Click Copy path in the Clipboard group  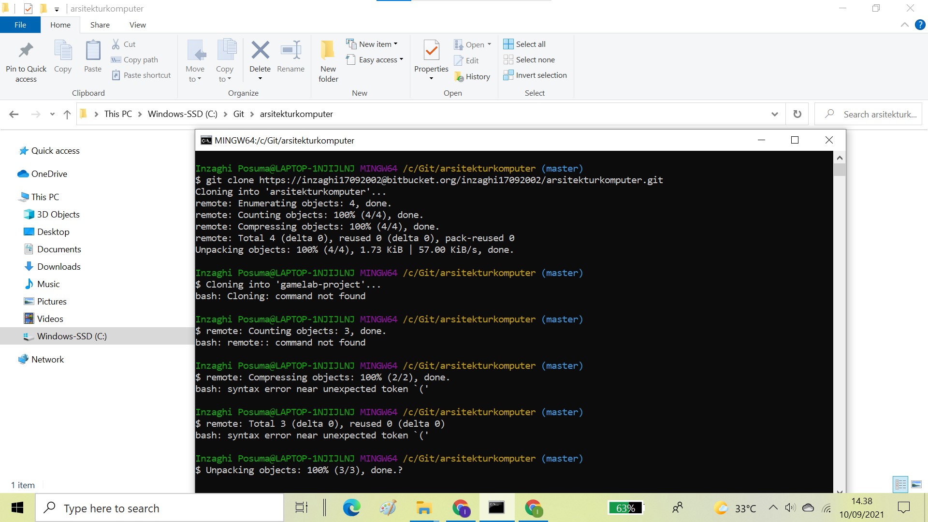click(x=140, y=59)
